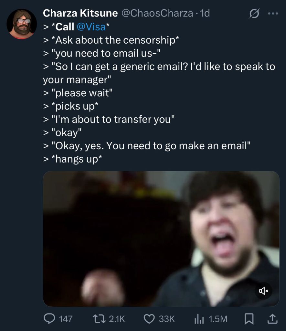Unmute the video with the speaker icon
Viewport: 286px width, 331px height.
[263, 291]
